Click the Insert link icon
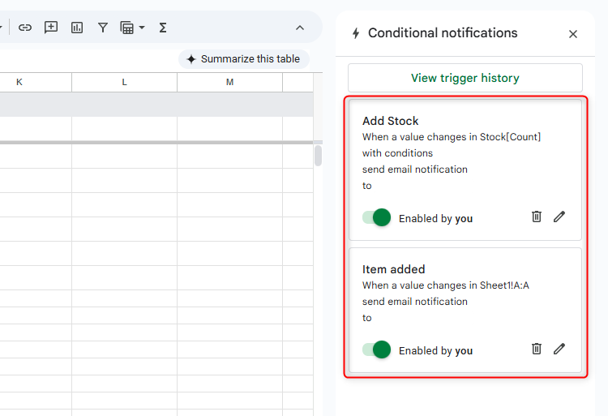Viewport: 608px width, 416px height. pos(25,28)
